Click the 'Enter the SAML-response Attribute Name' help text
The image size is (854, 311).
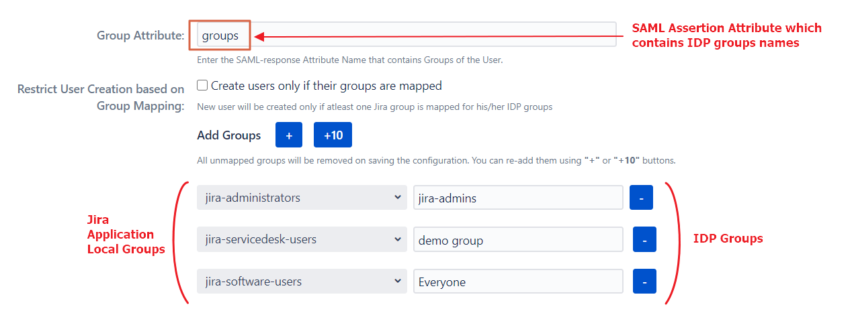click(x=350, y=60)
